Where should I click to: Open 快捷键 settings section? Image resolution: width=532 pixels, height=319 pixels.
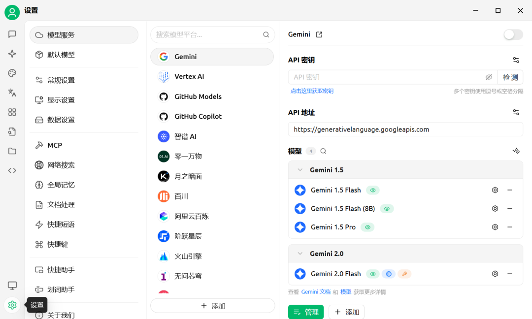tap(84, 245)
